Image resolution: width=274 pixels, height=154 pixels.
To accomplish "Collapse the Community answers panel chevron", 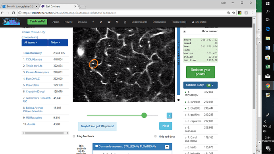I will pos(167,147).
